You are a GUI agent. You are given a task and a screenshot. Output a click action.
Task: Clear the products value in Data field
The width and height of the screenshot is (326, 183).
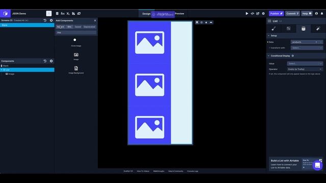click(316, 42)
